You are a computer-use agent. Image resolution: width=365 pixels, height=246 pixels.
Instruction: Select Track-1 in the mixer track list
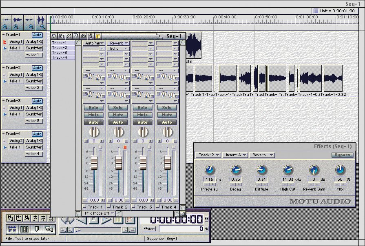60,43
